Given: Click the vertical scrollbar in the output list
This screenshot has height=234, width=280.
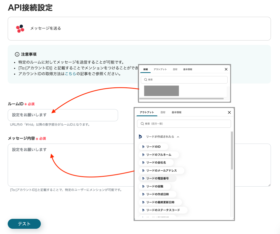Looking at the screenshot, I should pyautogui.click(x=232, y=150).
